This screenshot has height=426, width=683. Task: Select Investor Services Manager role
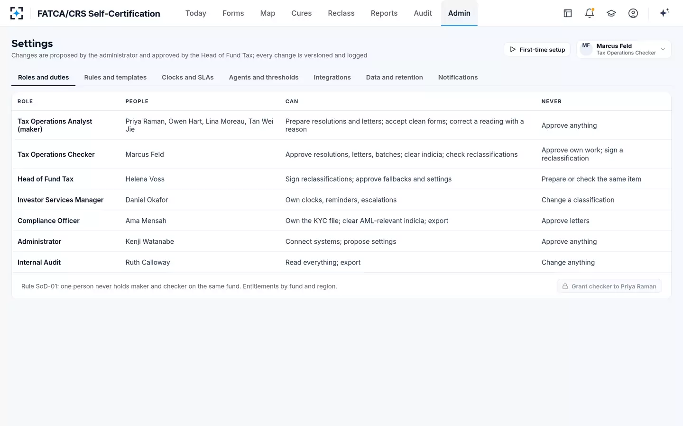pyautogui.click(x=60, y=200)
